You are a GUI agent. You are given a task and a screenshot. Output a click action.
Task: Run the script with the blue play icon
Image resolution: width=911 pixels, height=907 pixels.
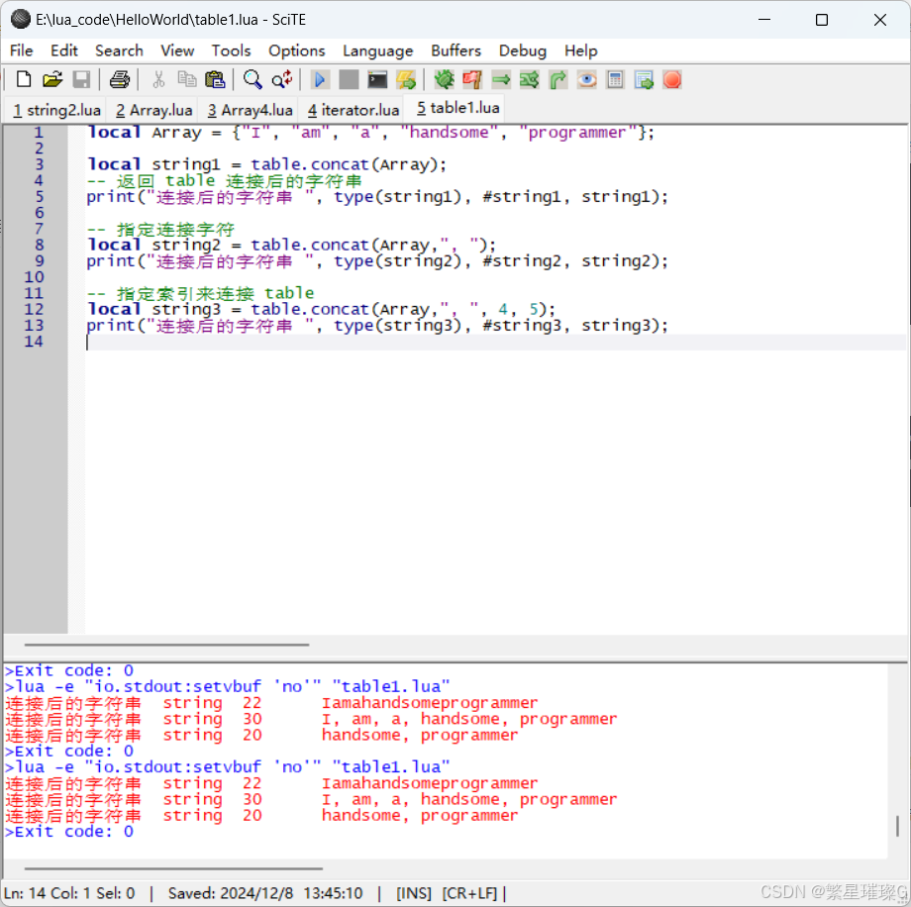(318, 79)
